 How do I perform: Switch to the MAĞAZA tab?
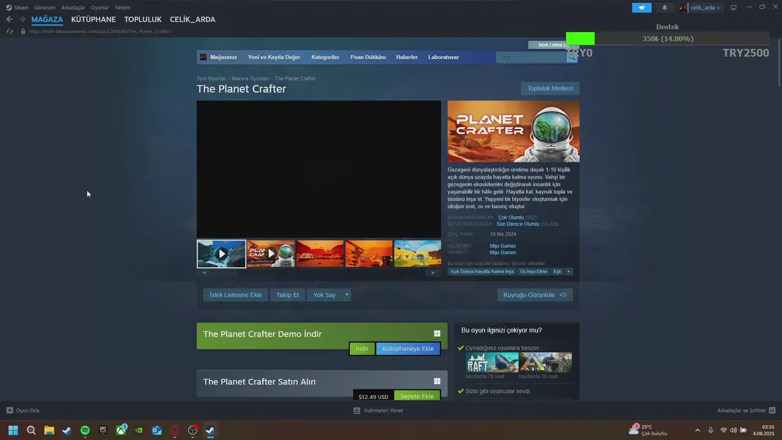click(47, 20)
